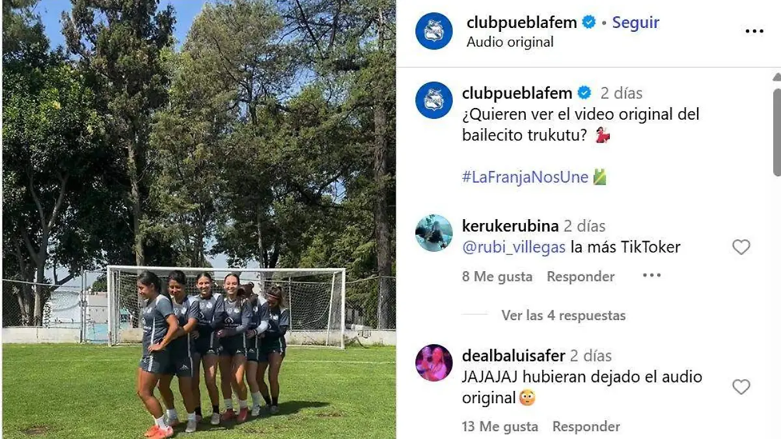Show the 13 Me gusta likes list
The height and width of the screenshot is (439, 781).
pyautogui.click(x=500, y=427)
